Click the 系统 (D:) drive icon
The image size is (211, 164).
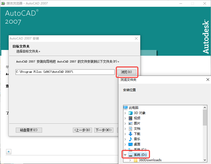point(130,155)
